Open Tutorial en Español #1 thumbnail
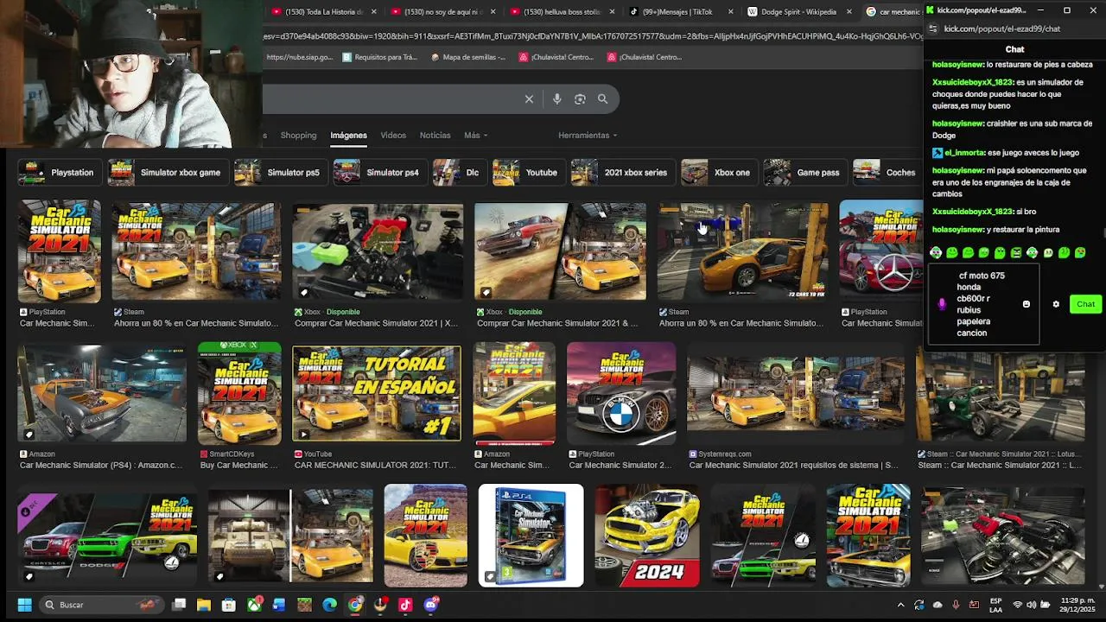Screen dimensions: 1106x622 pos(377,393)
